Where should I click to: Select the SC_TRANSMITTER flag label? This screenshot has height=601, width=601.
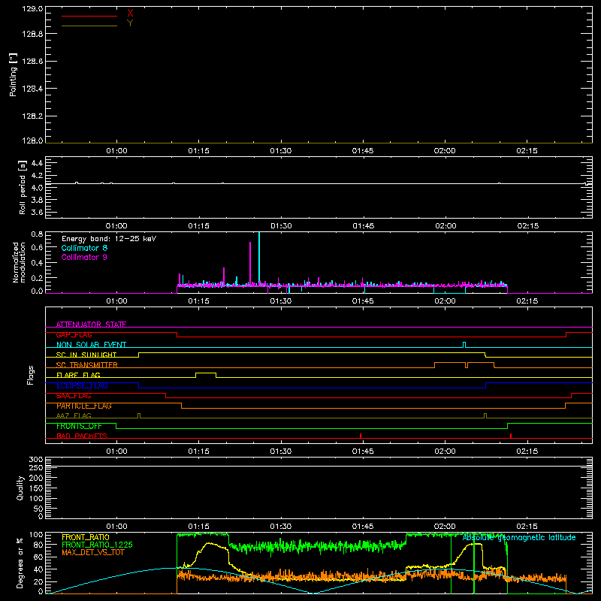point(87,365)
